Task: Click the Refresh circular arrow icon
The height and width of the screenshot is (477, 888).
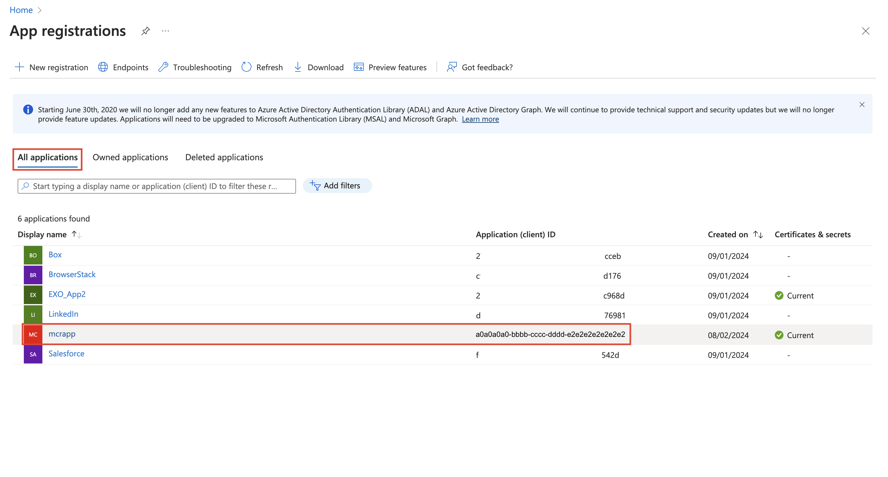Action: click(x=247, y=67)
